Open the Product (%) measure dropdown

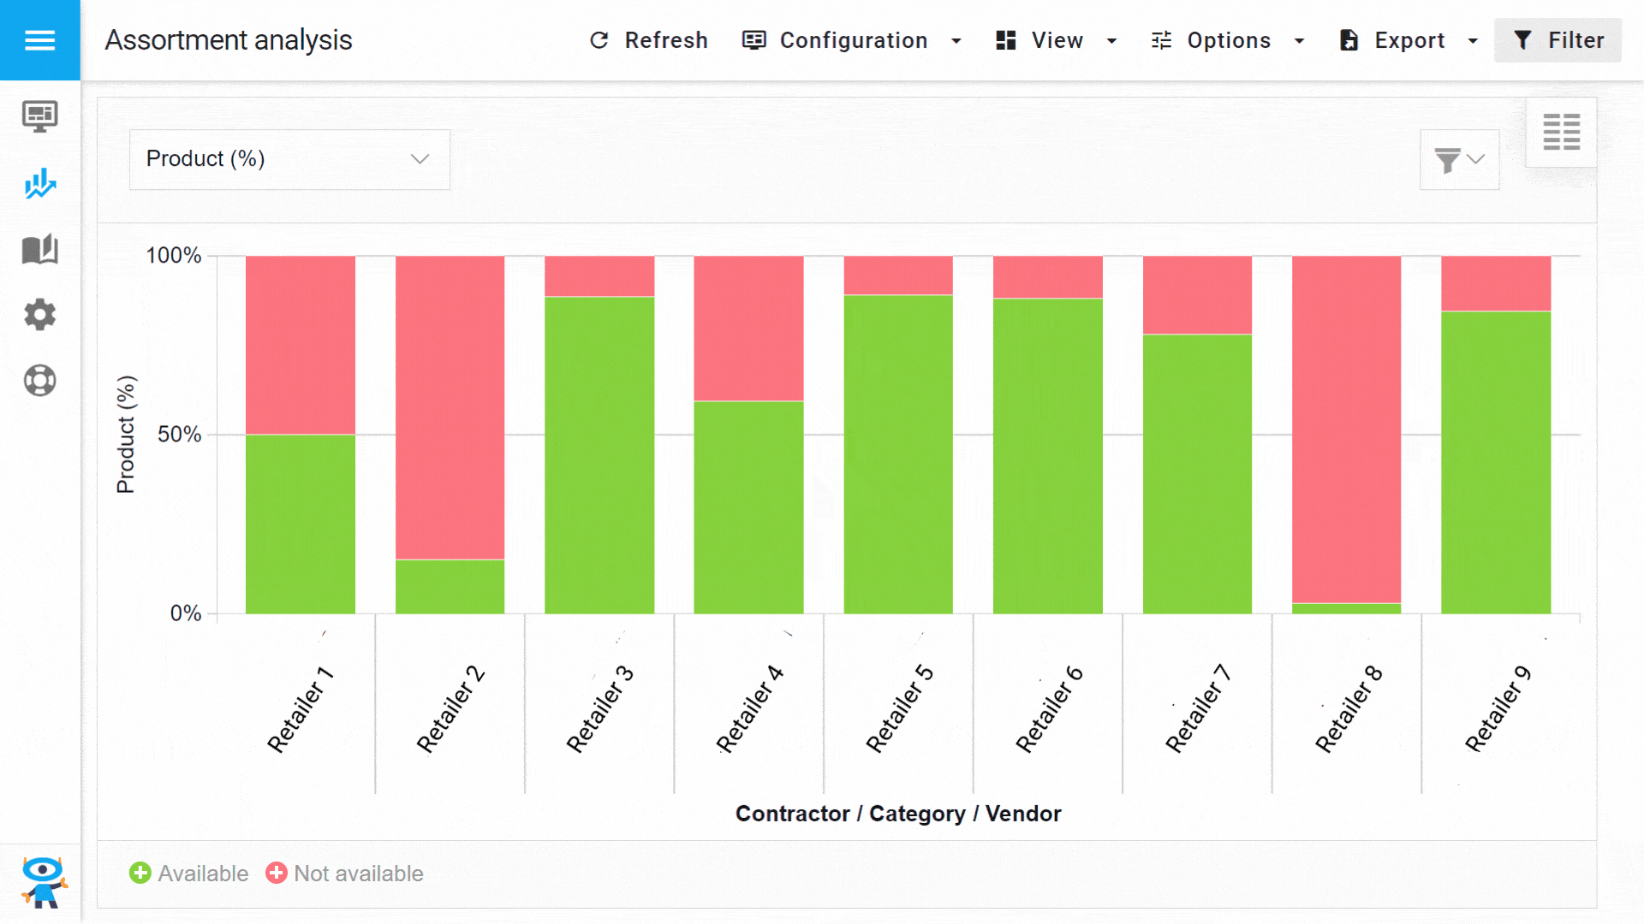coord(289,159)
